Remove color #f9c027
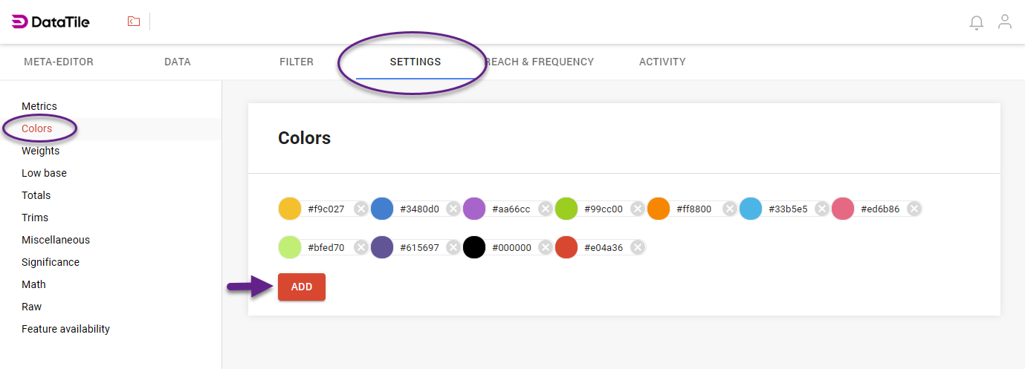The image size is (1025, 369). coord(360,209)
